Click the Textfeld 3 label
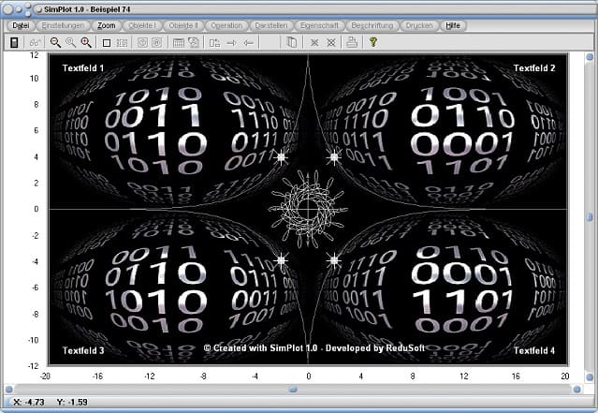This screenshot has width=598, height=413. pos(83,350)
